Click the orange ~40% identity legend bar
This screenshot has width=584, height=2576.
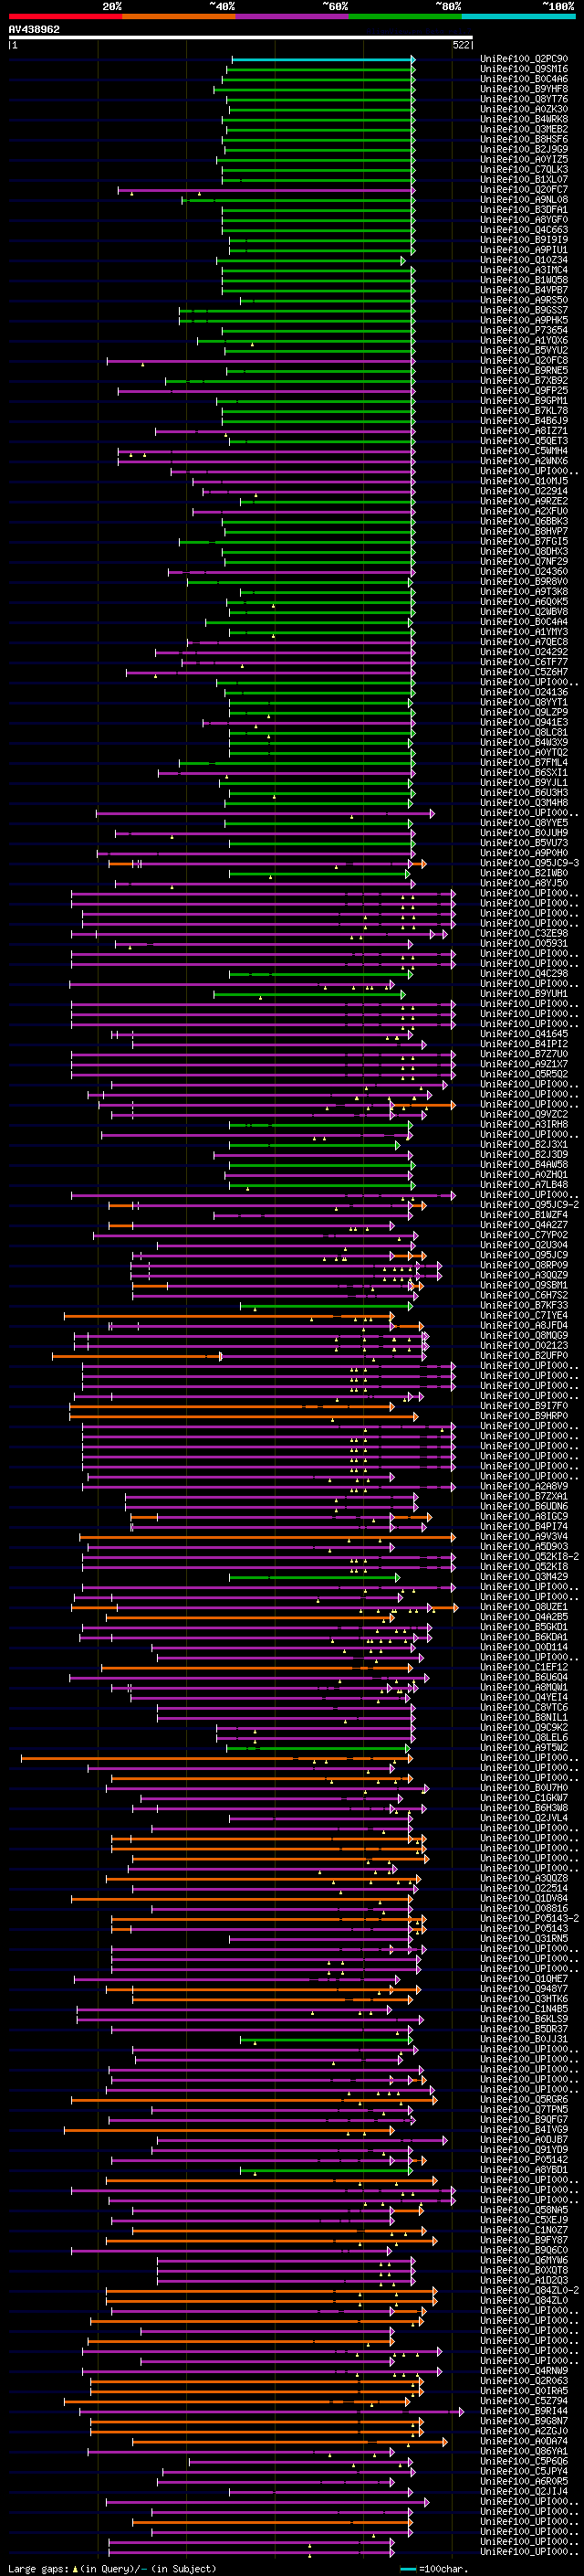(x=179, y=16)
